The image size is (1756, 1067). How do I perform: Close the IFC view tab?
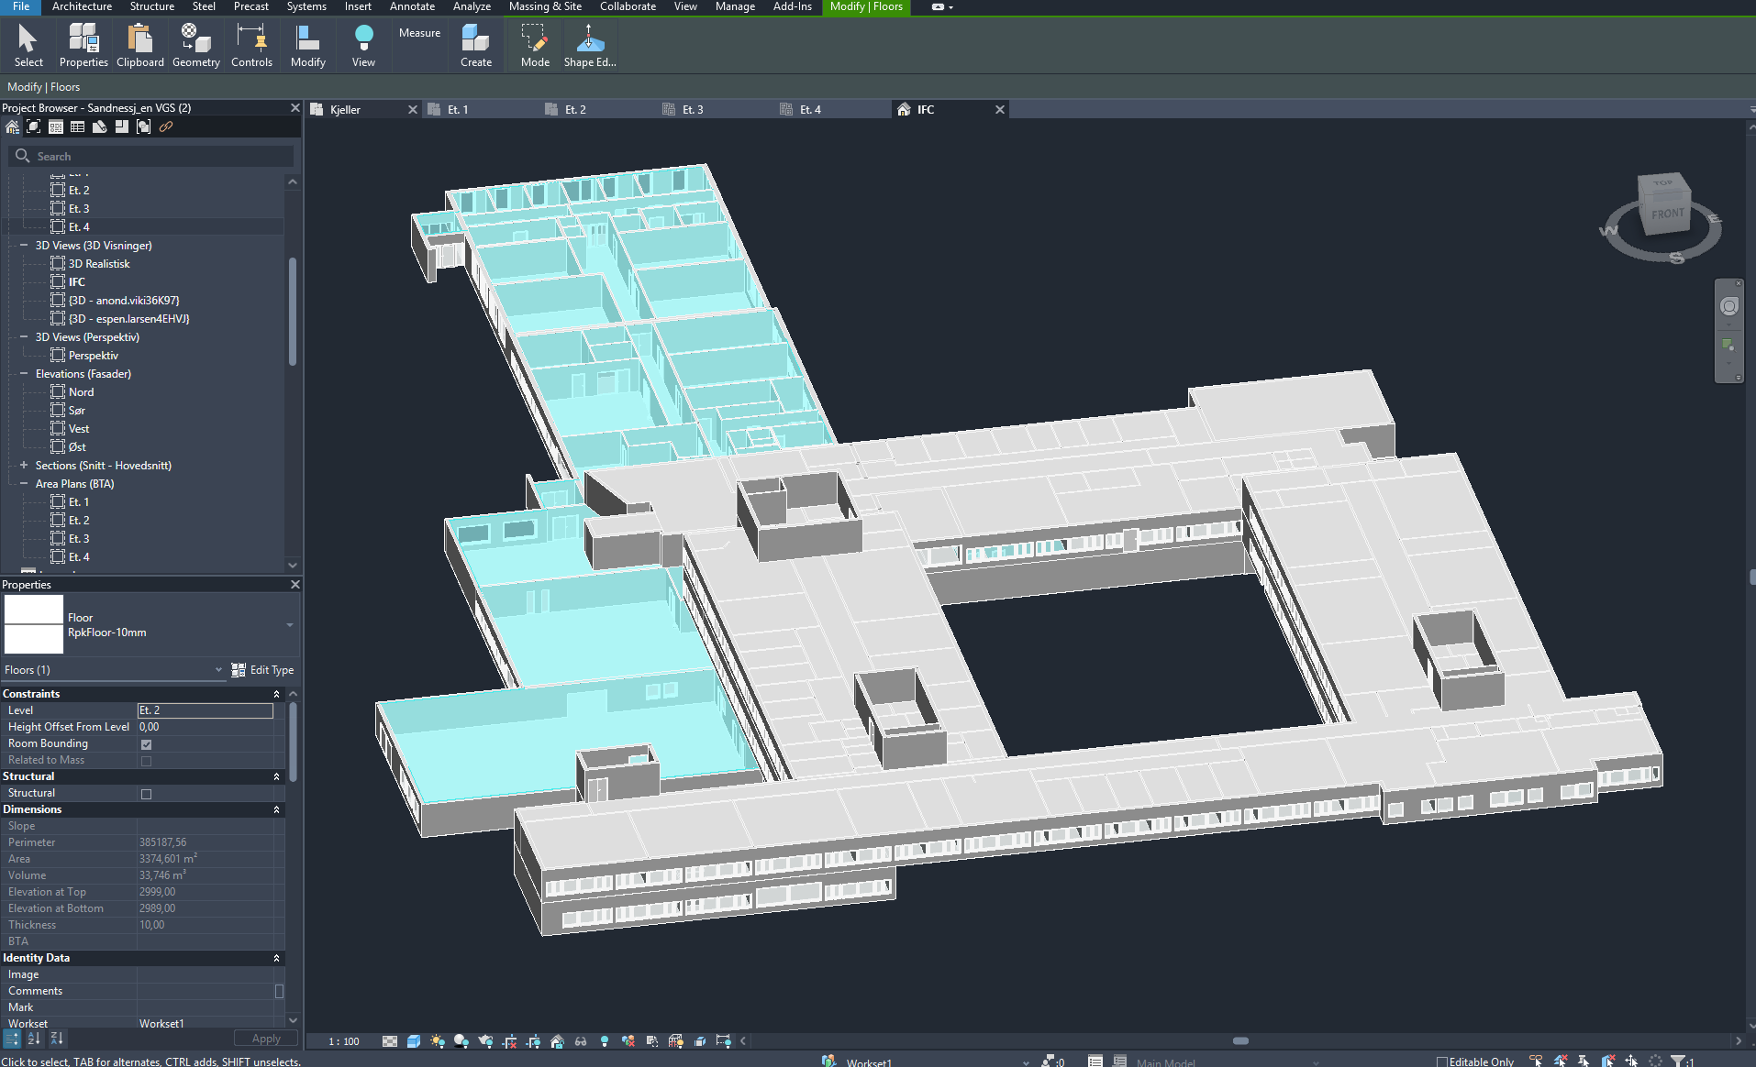click(1000, 109)
